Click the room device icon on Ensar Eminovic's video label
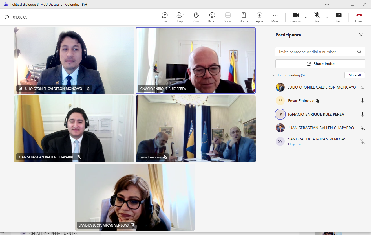 pos(165,157)
